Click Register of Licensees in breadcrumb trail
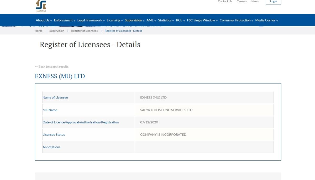The image size is (315, 180). click(x=85, y=31)
